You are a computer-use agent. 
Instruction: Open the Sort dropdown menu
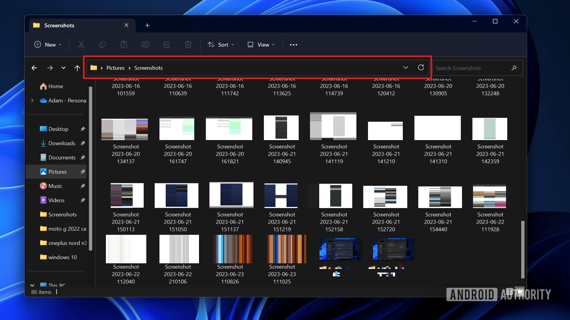(x=221, y=45)
